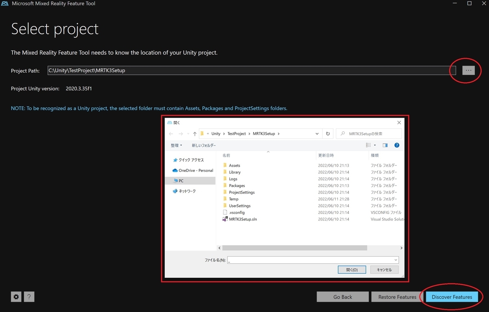
Task: Click the Restore Features button
Action: point(397,297)
